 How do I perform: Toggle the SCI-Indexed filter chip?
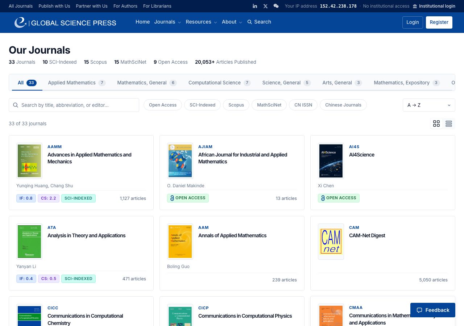pyautogui.click(x=202, y=105)
